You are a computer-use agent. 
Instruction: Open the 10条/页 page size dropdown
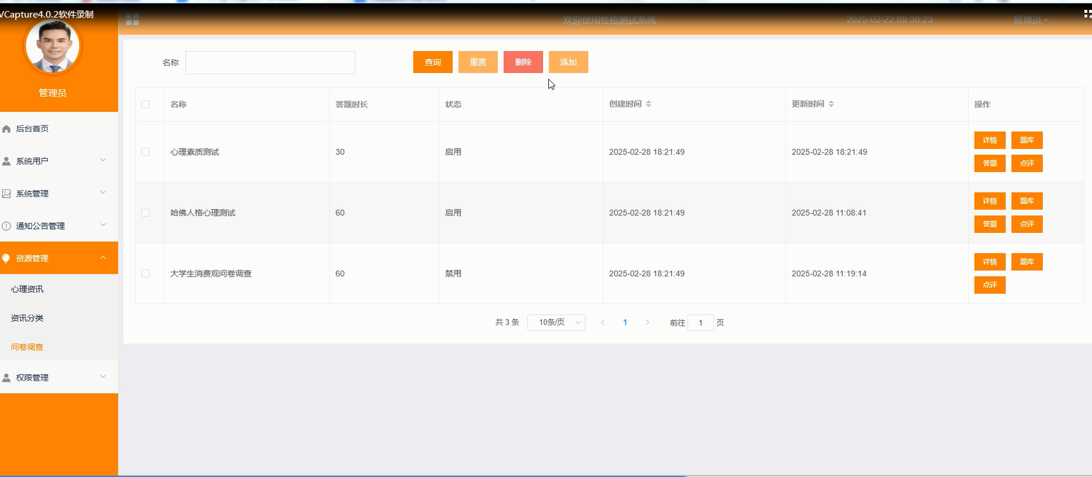556,323
